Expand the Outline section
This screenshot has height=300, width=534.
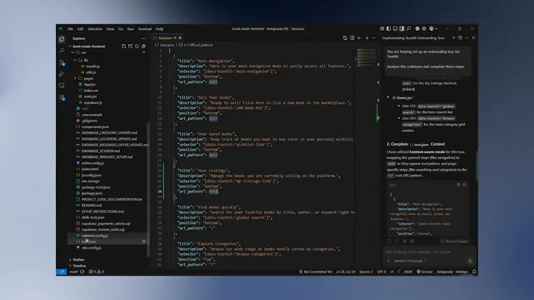point(78,259)
